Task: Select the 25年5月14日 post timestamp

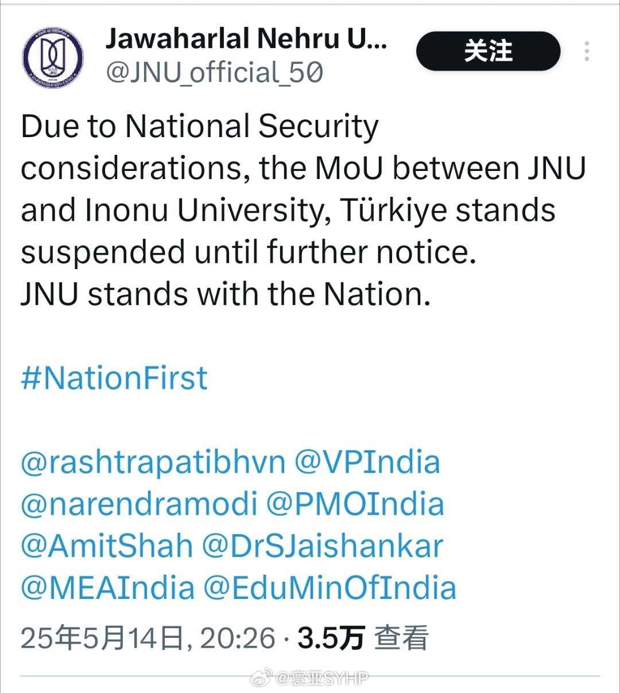Action: (148, 638)
